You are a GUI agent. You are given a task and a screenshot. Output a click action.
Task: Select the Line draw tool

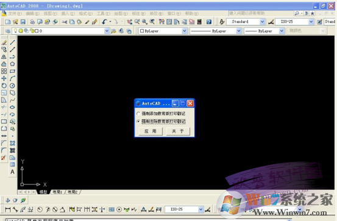[x=12, y=42]
